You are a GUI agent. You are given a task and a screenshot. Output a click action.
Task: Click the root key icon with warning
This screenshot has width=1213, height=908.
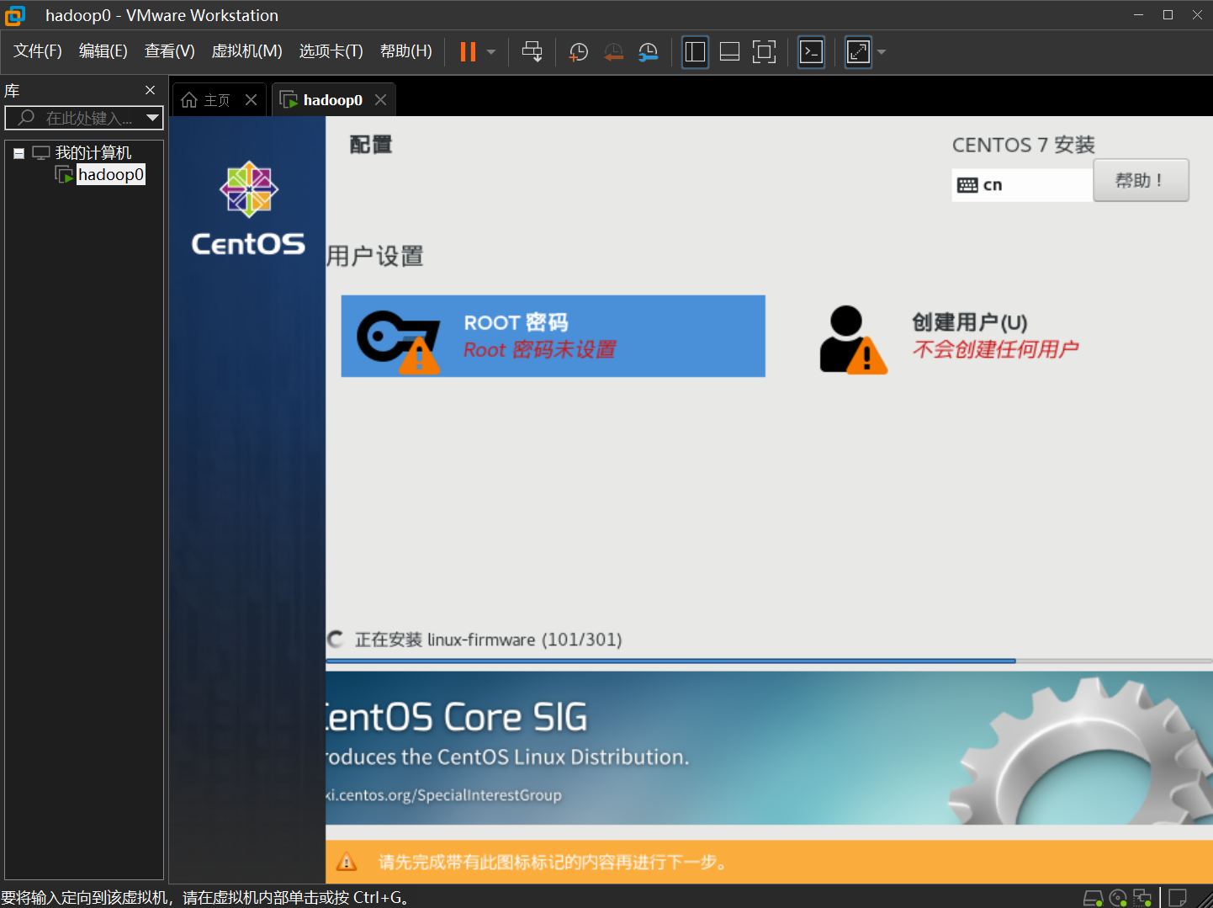tap(399, 341)
